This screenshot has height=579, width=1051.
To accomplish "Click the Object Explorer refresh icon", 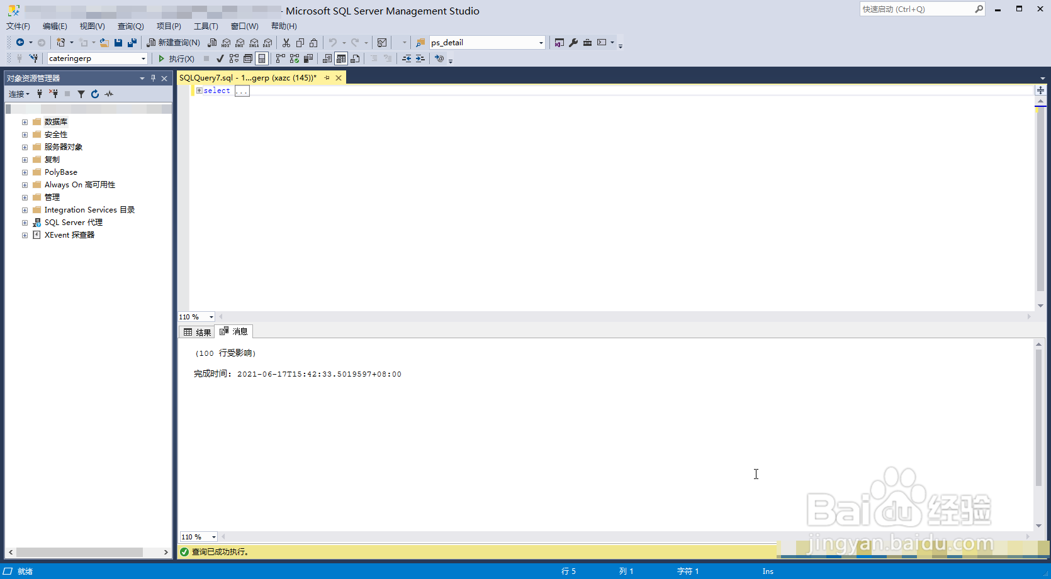I will coord(95,94).
